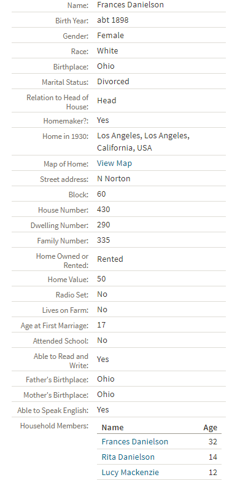
Task: Click the Father's Birthplace value Ohio
Action: click(106, 379)
